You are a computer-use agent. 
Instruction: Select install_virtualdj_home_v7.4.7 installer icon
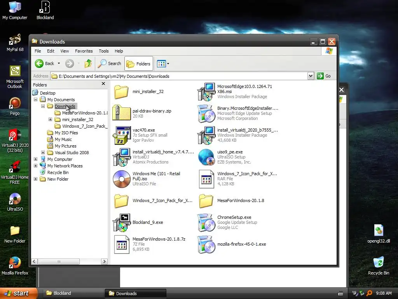pyautogui.click(x=122, y=157)
